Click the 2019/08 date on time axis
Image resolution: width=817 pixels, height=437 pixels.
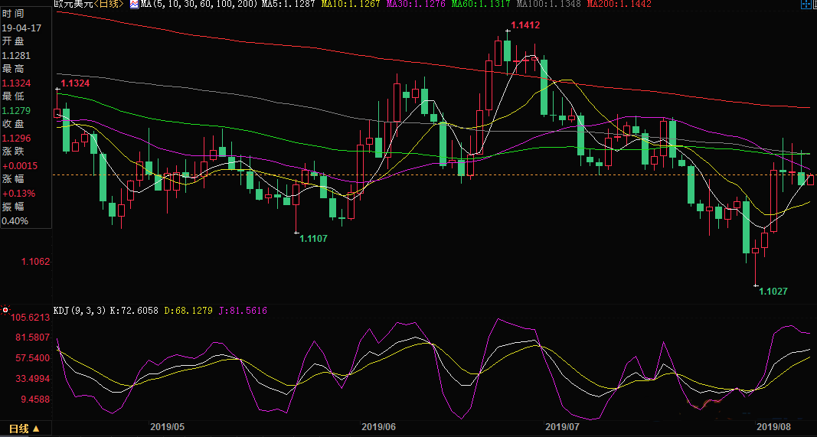pyautogui.click(x=773, y=427)
